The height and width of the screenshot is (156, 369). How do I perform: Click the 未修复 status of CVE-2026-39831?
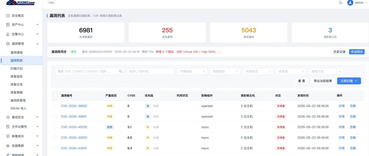[x=281, y=117]
